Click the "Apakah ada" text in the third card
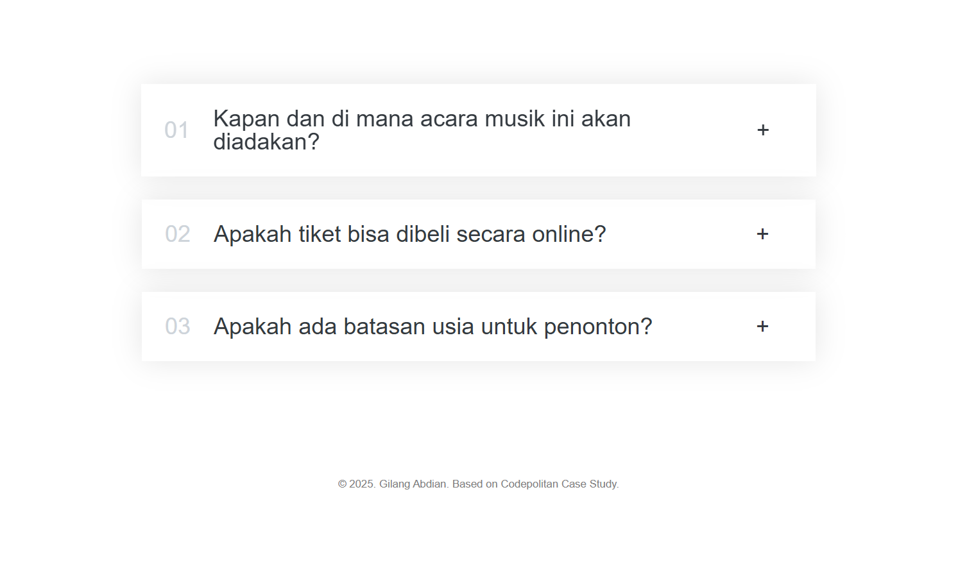The image size is (976, 578). pyautogui.click(x=275, y=327)
